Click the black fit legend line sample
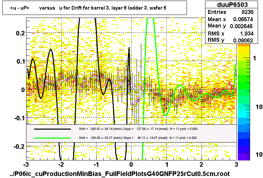Viewport: 263px width, 178px height. [52, 129]
